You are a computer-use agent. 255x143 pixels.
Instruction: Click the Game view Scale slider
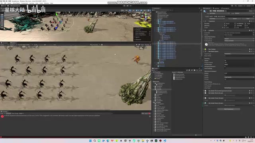(45, 45)
